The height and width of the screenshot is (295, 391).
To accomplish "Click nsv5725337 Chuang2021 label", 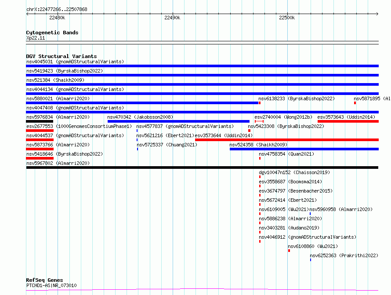I will tap(167, 145).
